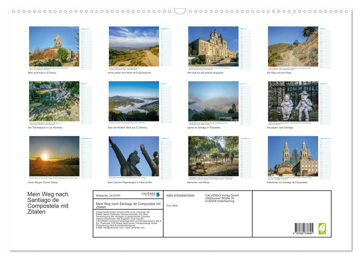The width and height of the screenshot is (360, 259).
Task: Click caption 'Menschen und Pferde.'
Action: tap(199, 182)
